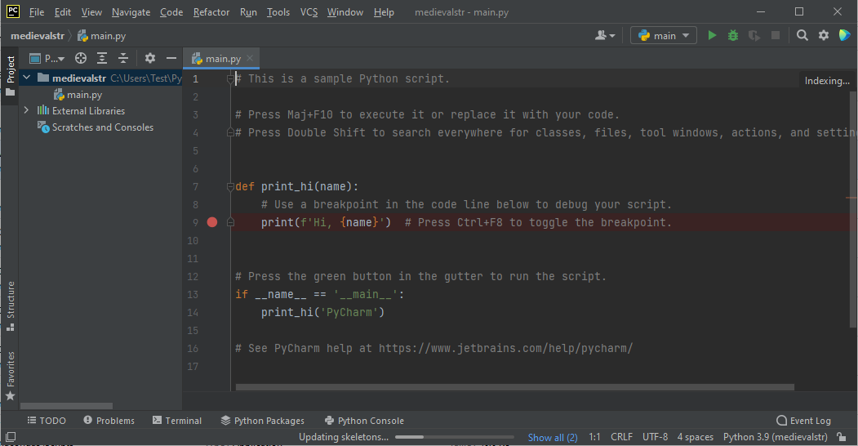The height and width of the screenshot is (446, 858).
Task: Open the Event Log
Action: [803, 421]
